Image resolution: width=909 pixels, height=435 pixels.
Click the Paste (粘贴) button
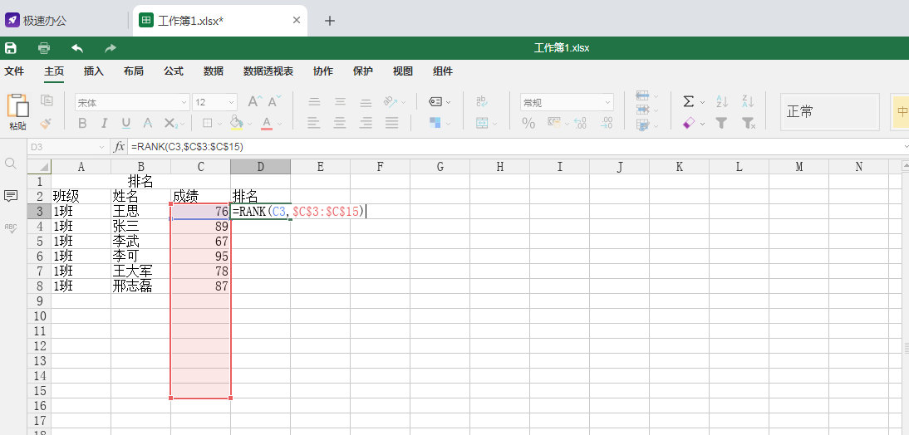[18, 112]
